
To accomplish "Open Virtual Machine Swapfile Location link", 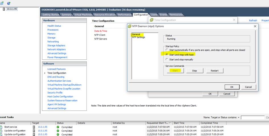I will click(64, 89).
